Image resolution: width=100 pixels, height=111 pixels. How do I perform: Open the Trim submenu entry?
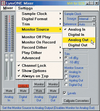pyautogui.click(x=40, y=24)
